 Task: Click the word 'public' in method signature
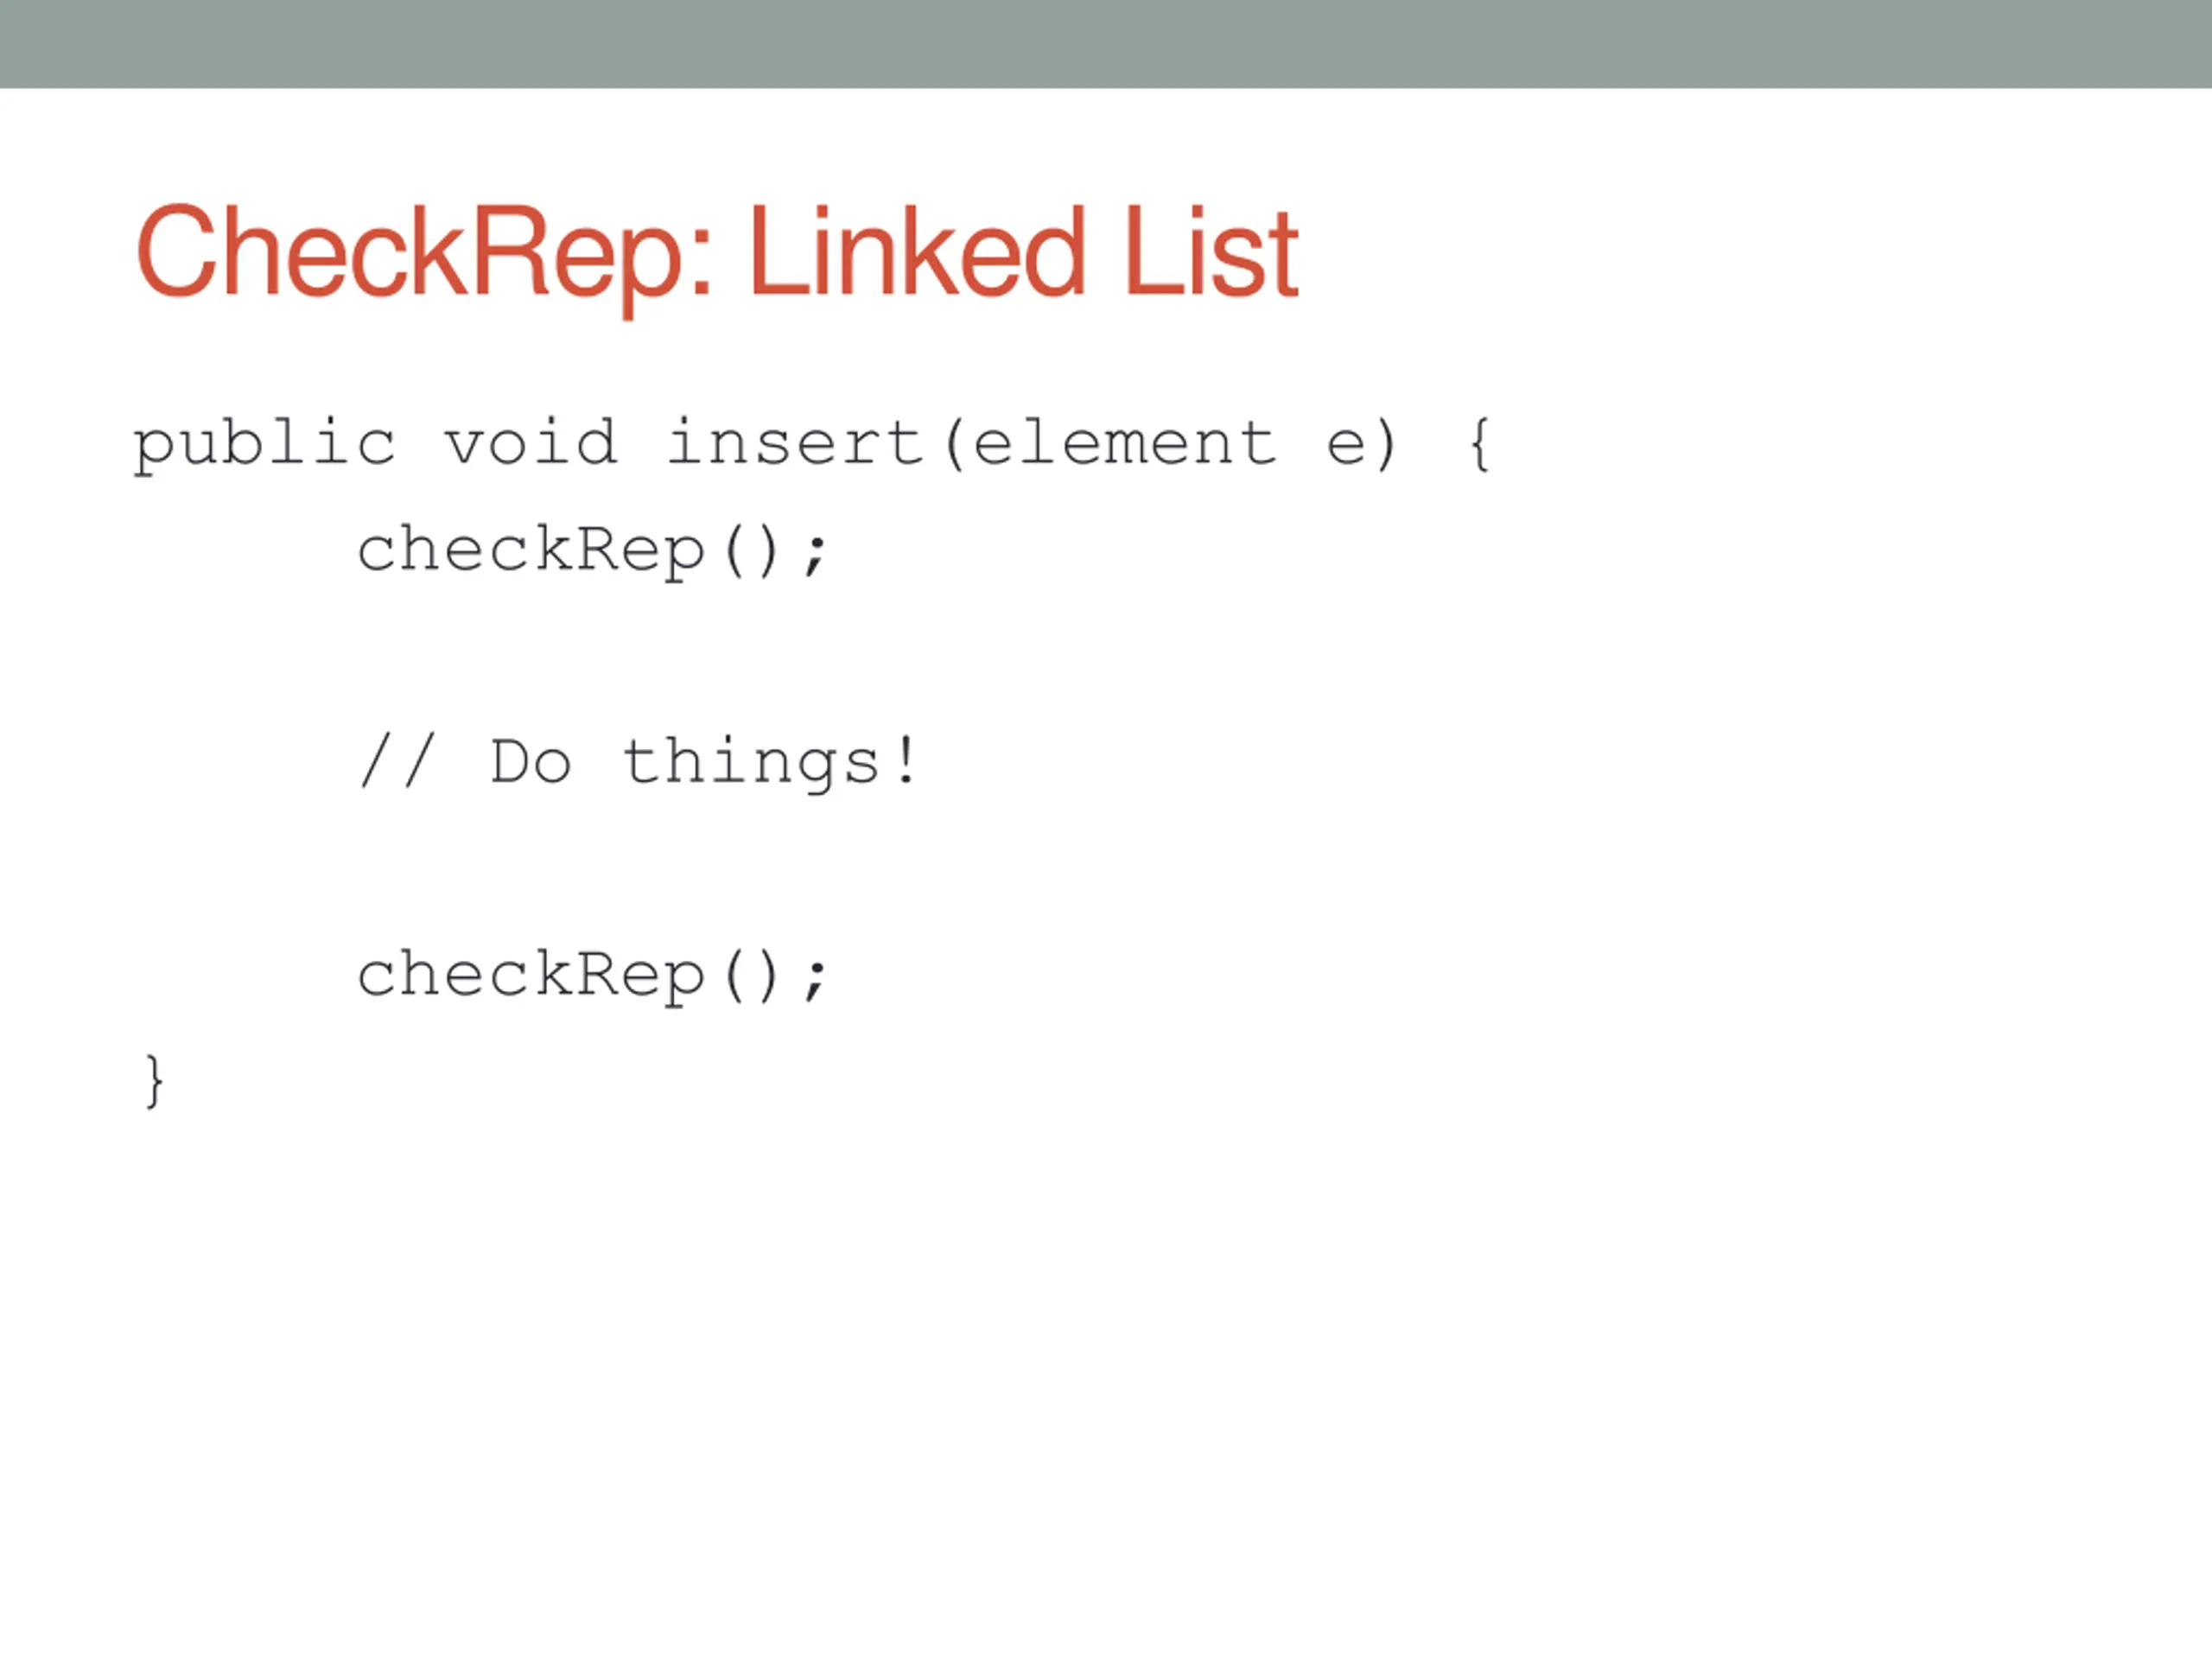(x=265, y=445)
